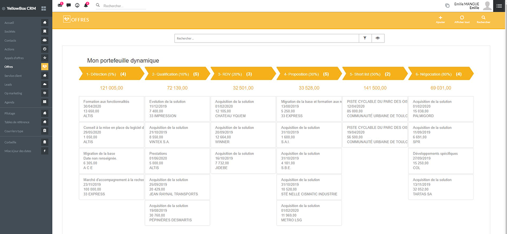Open the CHATEAU YQUEM offer card
This screenshot has height=234, width=507.
click(x=243, y=109)
